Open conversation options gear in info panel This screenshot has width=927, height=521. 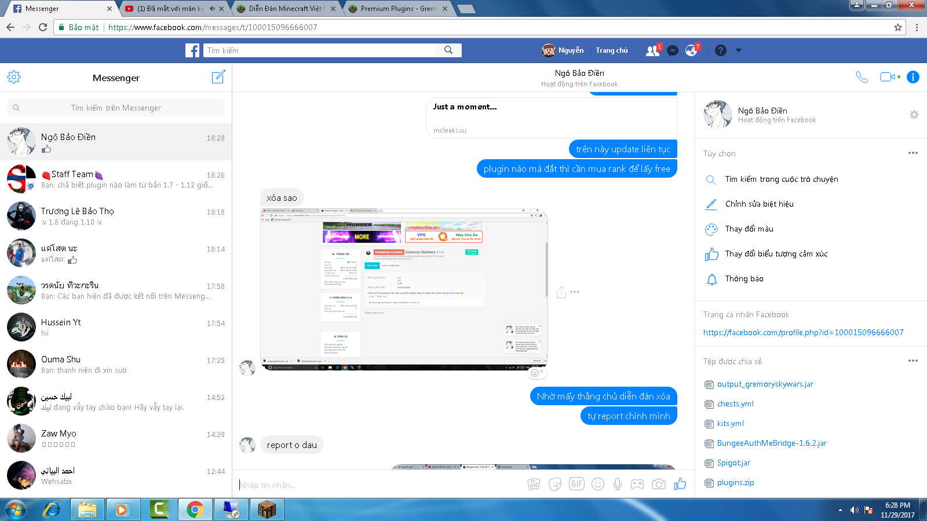click(914, 115)
